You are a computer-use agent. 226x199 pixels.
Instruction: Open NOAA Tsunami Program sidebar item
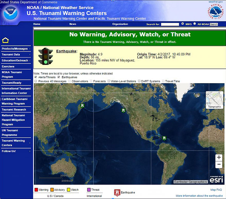tap(12, 74)
